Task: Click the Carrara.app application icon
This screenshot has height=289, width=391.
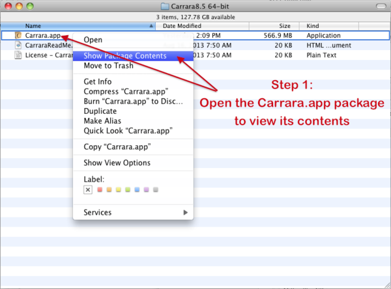Action: [18, 35]
